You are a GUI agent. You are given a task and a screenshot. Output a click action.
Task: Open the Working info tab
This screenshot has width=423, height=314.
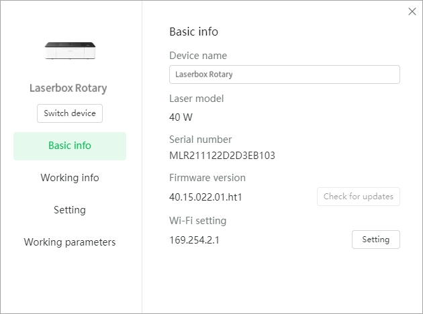click(70, 178)
